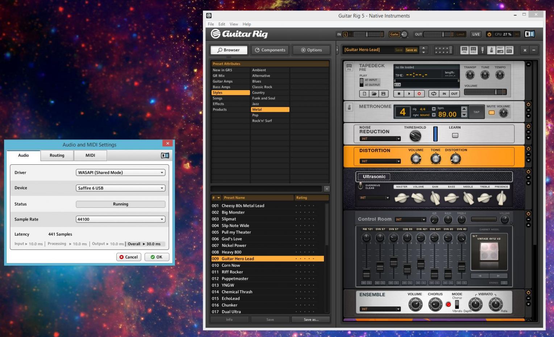The height and width of the screenshot is (337, 554).
Task: Click OK in Audio and MIDI Settings
Action: click(157, 257)
